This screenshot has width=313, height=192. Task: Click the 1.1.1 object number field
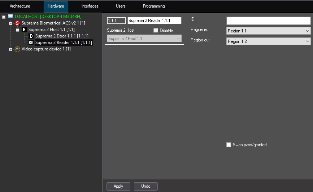coord(116,20)
